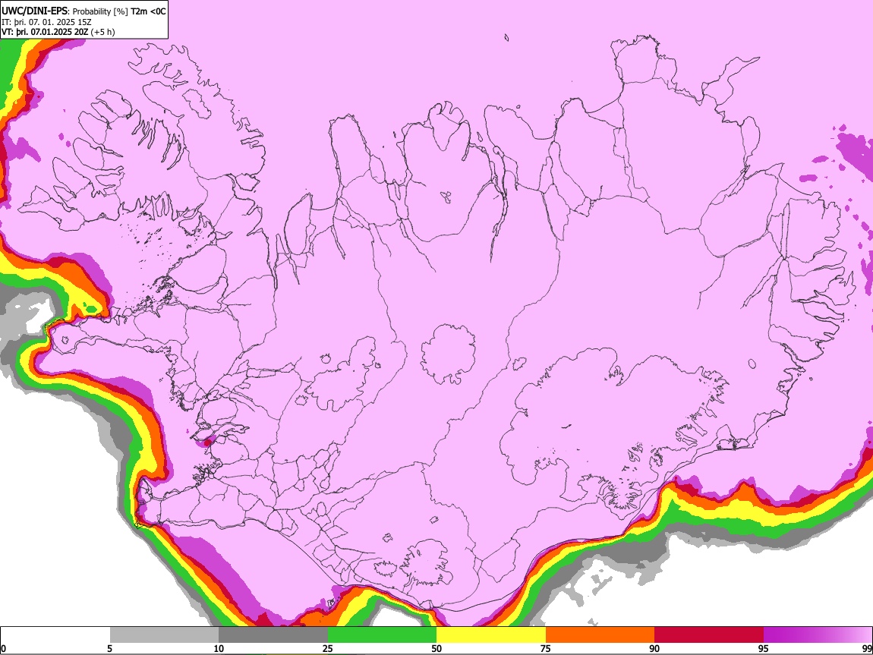The width and height of the screenshot is (873, 655).
Task: Click the '50' legend tick label
Action: (x=436, y=648)
